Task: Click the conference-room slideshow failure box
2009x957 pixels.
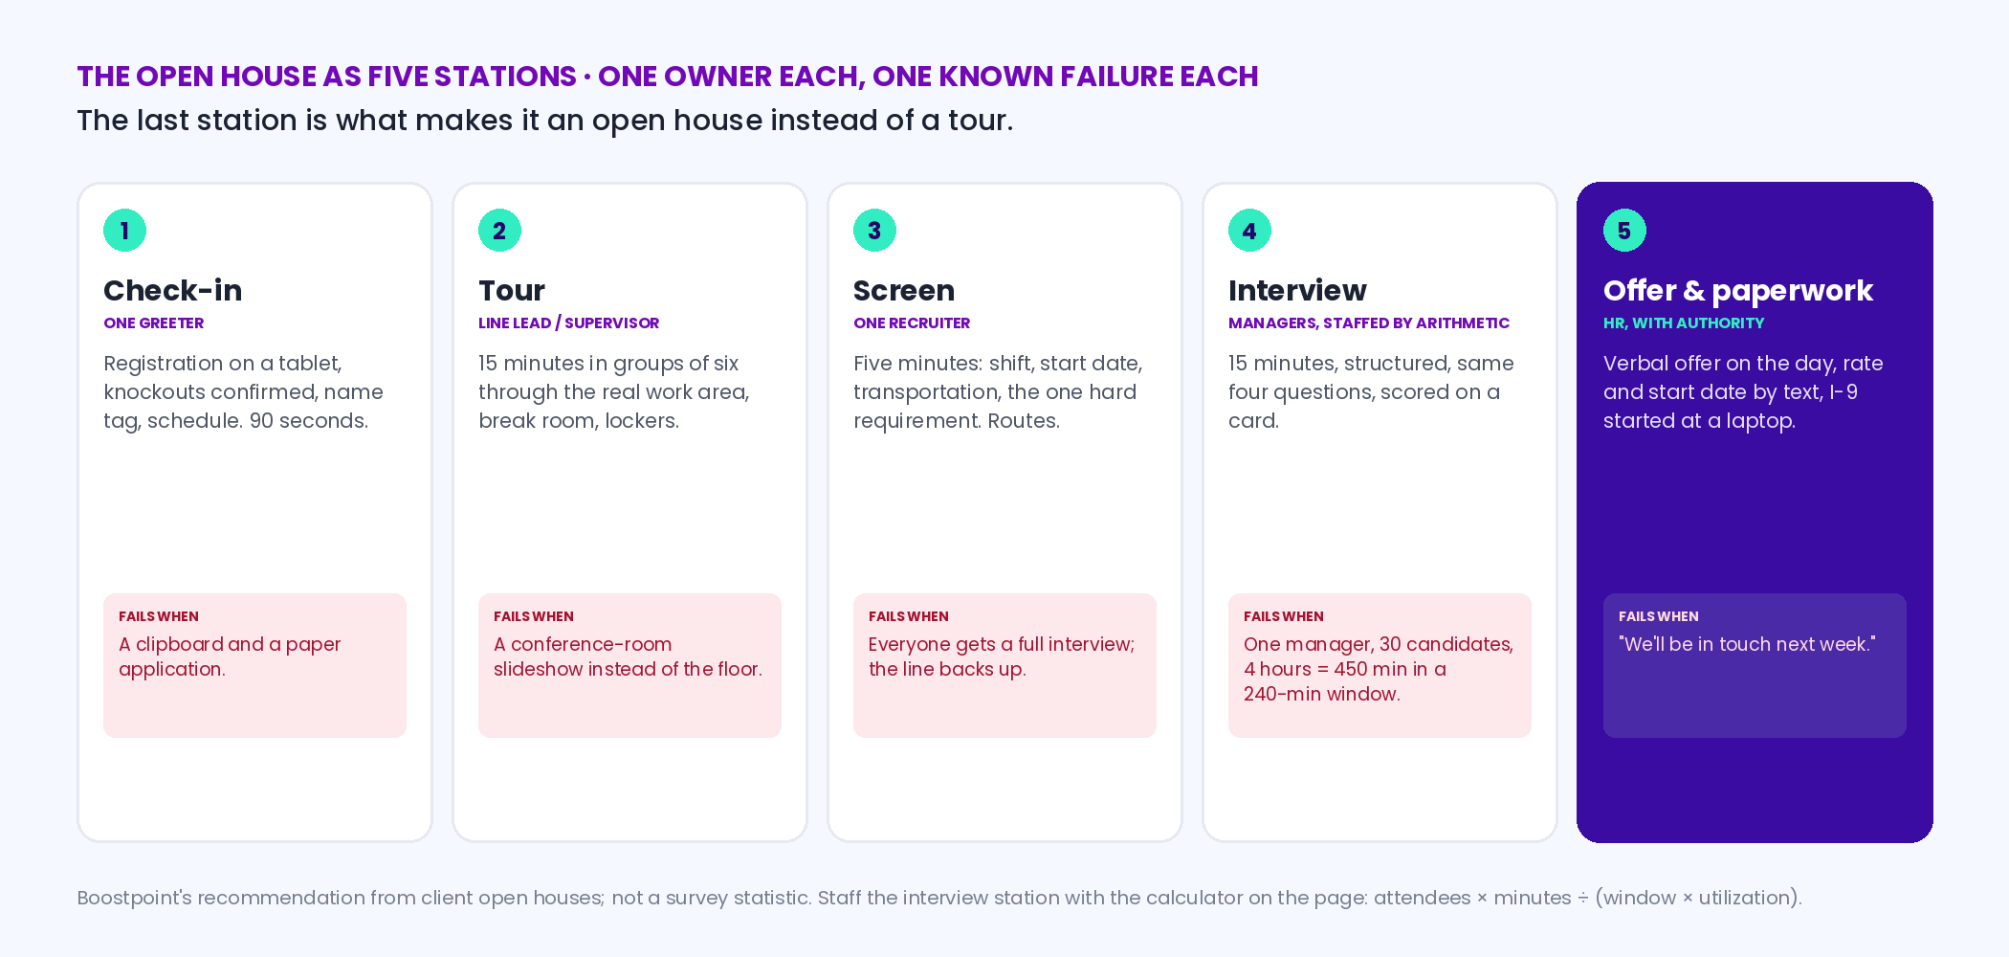Action: [x=629, y=665]
